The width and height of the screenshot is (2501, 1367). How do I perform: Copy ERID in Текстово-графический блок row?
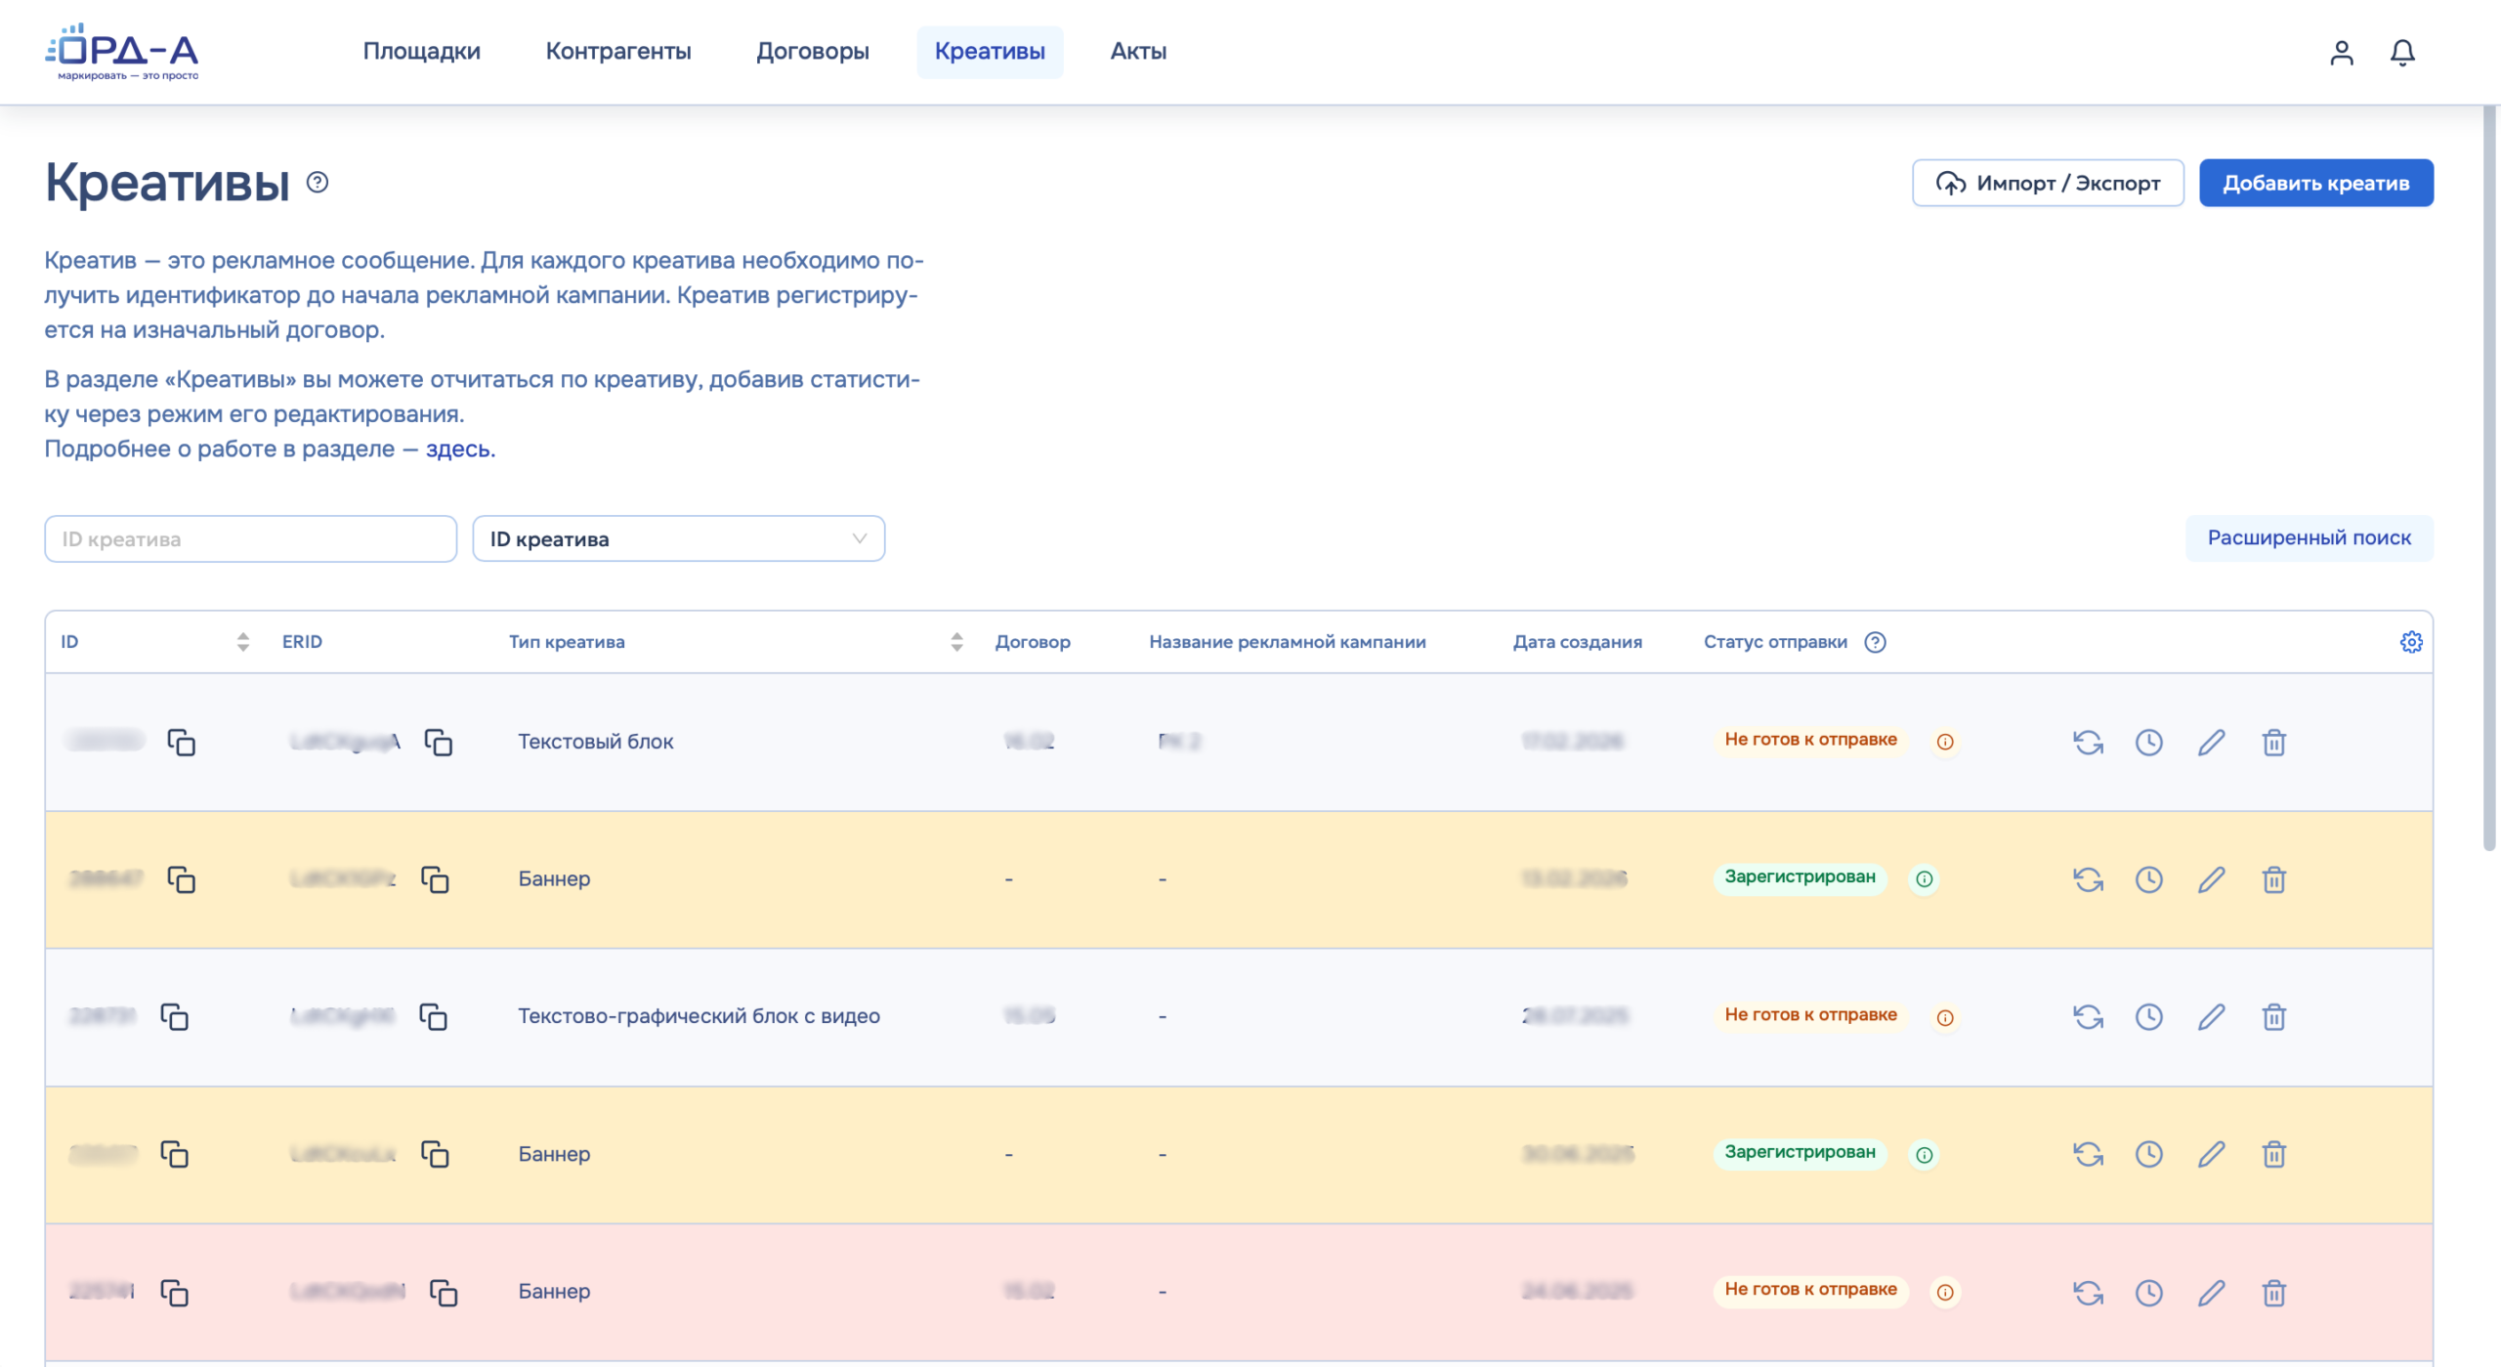[x=432, y=1016]
